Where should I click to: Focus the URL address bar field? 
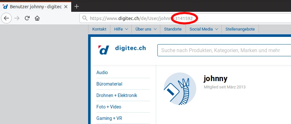[x=185, y=18]
